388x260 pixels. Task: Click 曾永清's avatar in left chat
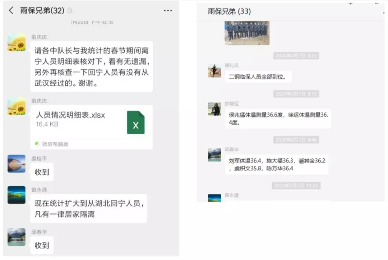pyautogui.click(x=17, y=195)
